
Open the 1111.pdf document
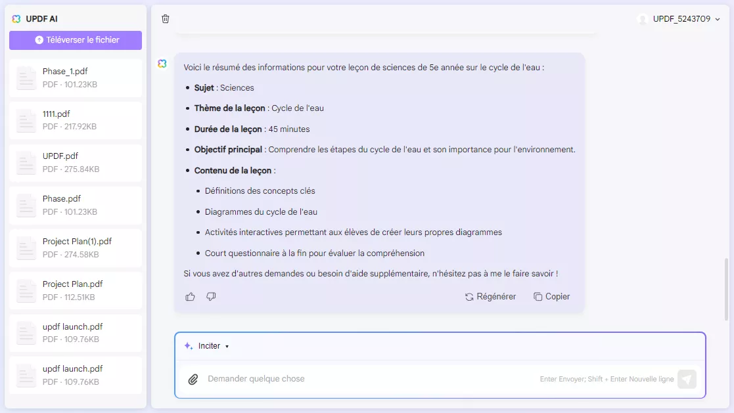(x=75, y=120)
